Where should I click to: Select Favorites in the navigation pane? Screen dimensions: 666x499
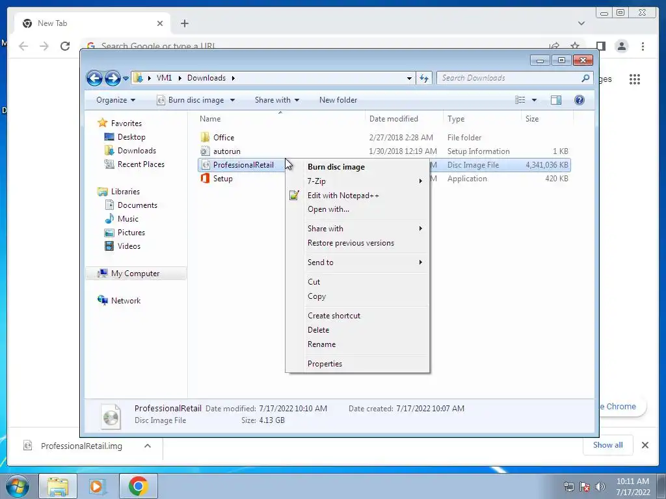[x=126, y=123]
